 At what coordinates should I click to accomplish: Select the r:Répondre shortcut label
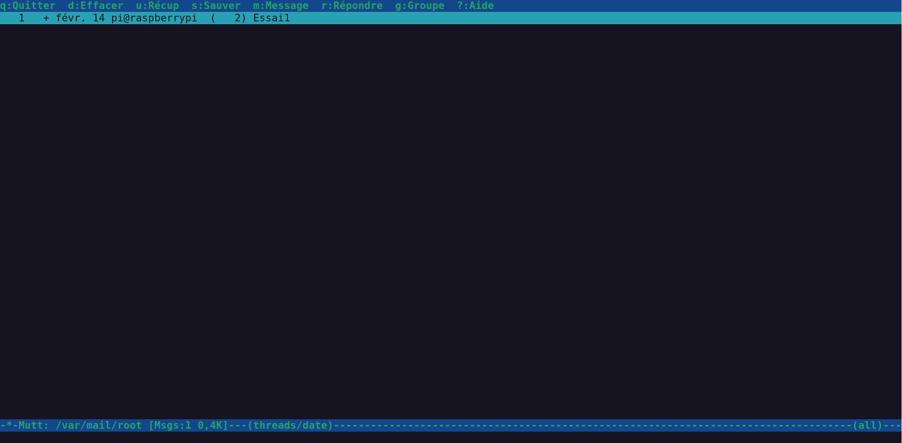point(352,6)
